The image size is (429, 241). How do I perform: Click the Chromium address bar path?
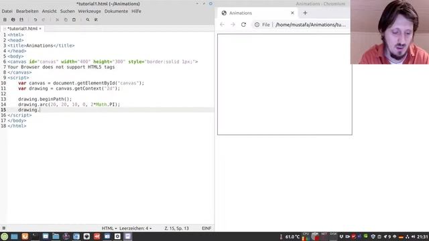[x=310, y=25]
